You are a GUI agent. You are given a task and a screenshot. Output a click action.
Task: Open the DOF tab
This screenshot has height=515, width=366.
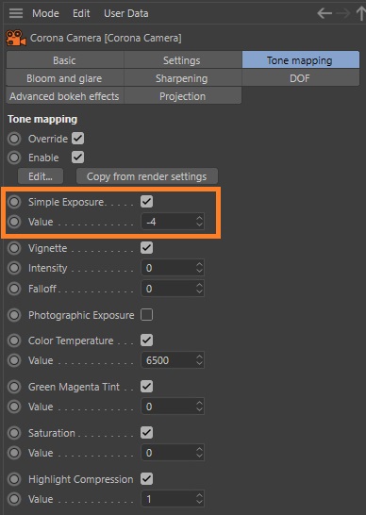pyautogui.click(x=300, y=78)
